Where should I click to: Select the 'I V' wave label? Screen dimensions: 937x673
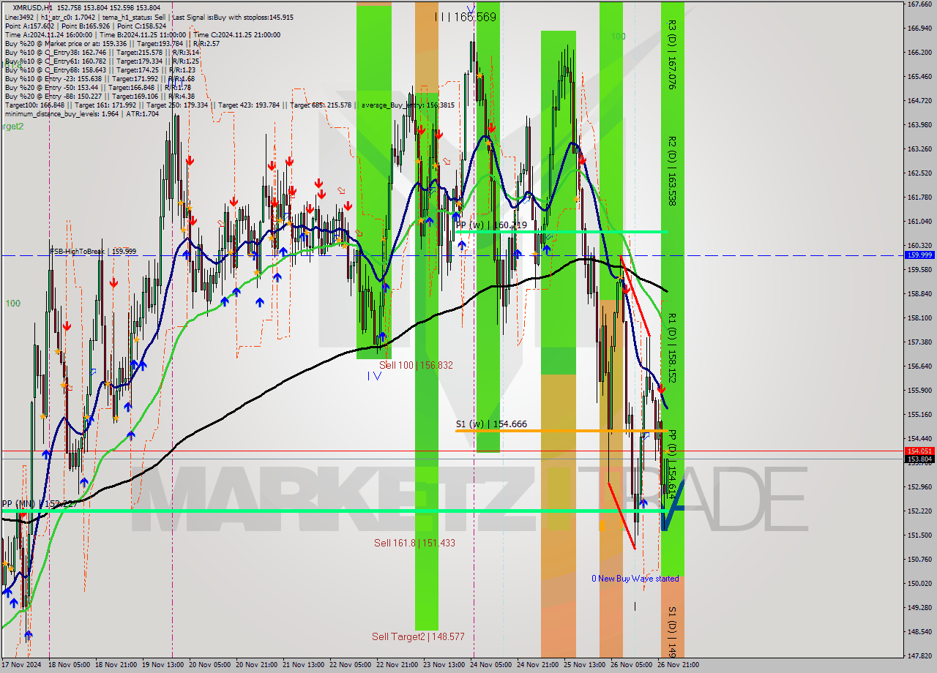click(374, 375)
